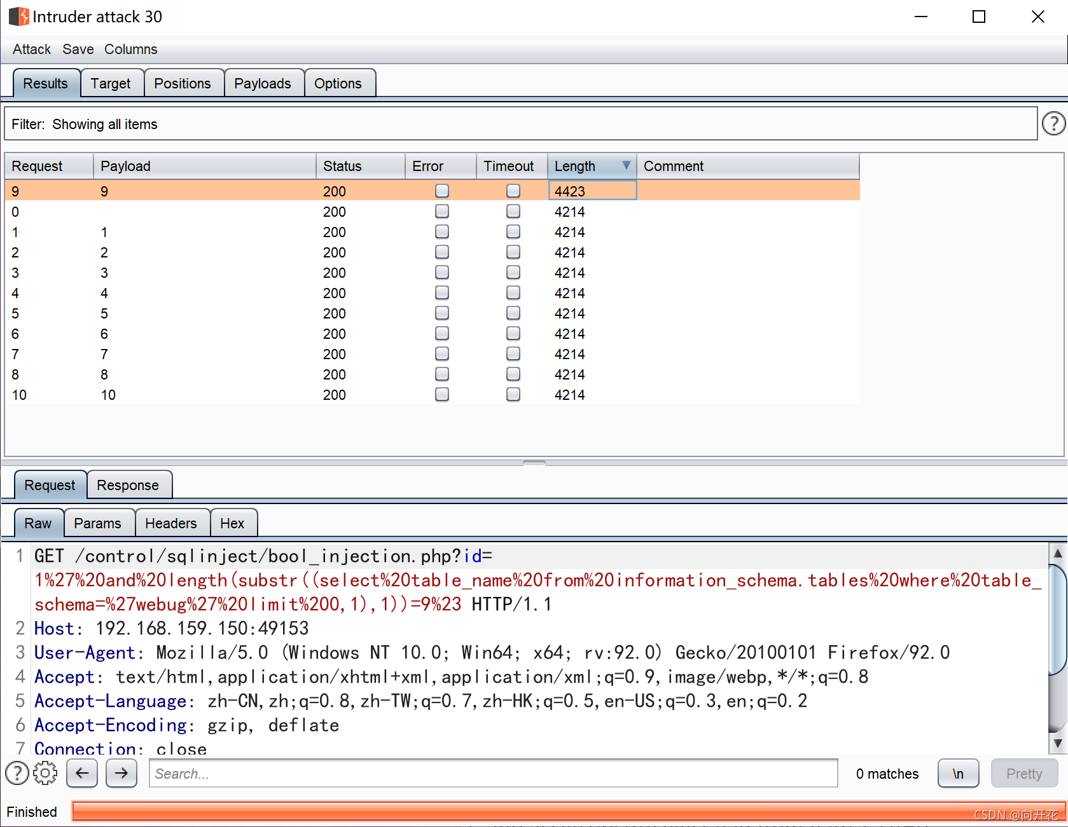Open the filter help question-mark icon

tap(1053, 123)
